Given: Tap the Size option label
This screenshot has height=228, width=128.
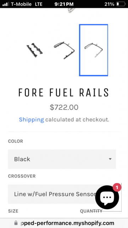Looking at the screenshot, I should point(13,211).
